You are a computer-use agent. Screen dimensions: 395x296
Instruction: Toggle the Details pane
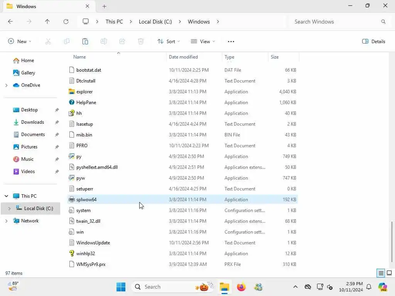click(x=373, y=42)
